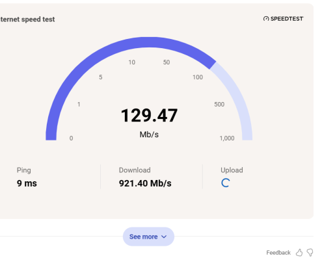322x260 pixels.
Task: Click the 0 gauge scale mark
Action: 71,138
